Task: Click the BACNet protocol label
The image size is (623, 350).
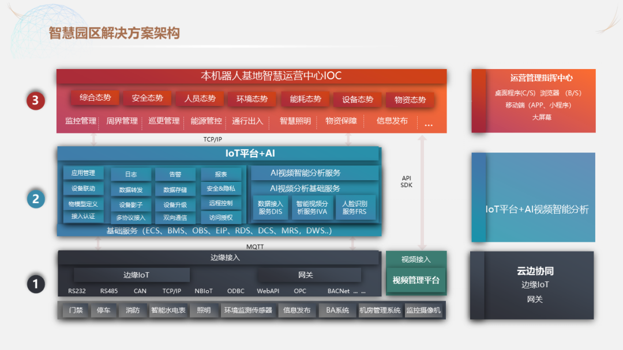Action: pos(339,291)
